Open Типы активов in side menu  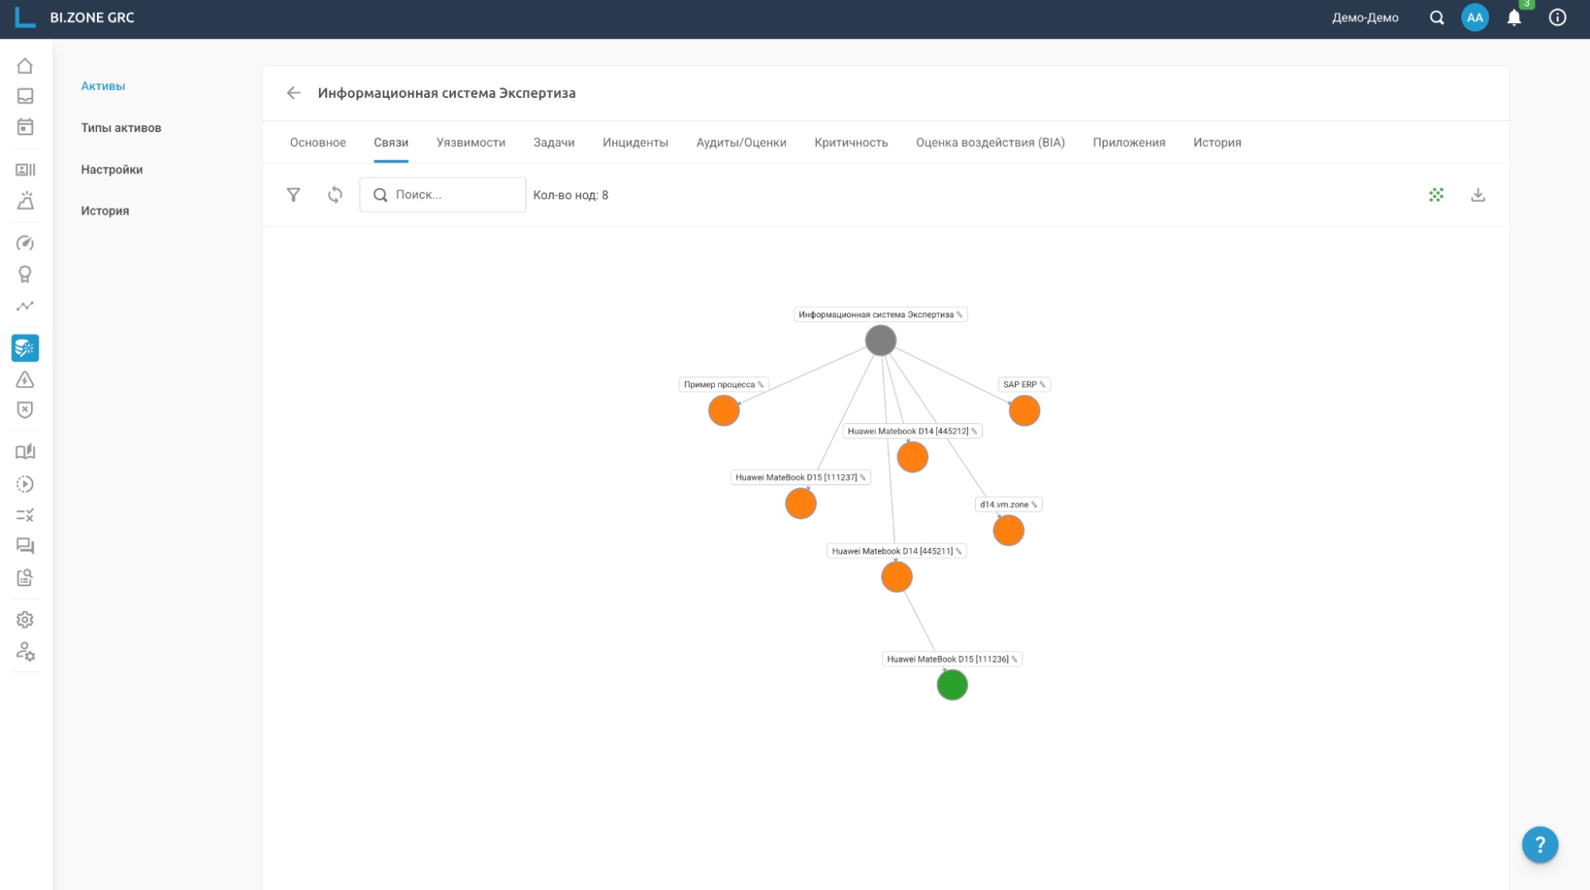(121, 128)
